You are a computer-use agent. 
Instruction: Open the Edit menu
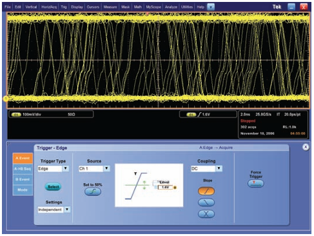18,7
